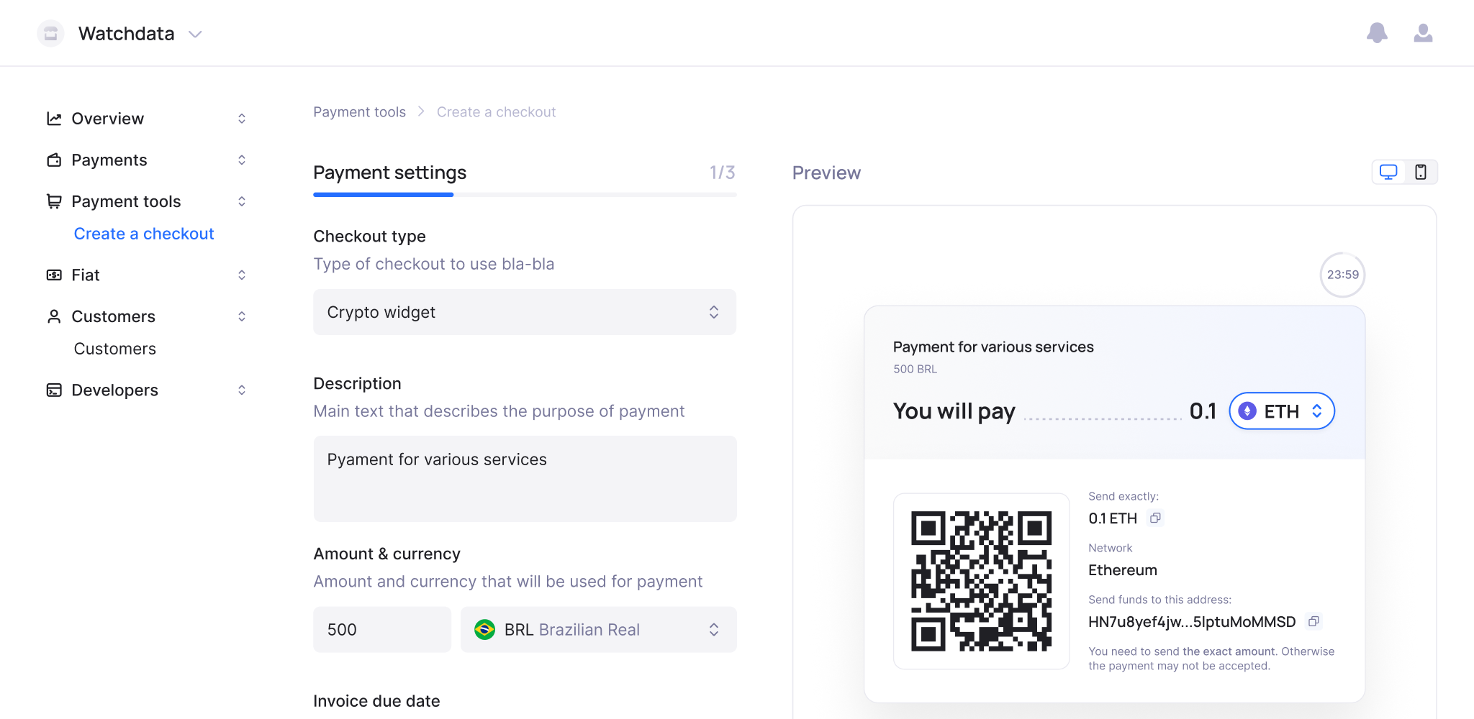Click the Fiat banknote icon
This screenshot has width=1474, height=719.
(x=54, y=275)
